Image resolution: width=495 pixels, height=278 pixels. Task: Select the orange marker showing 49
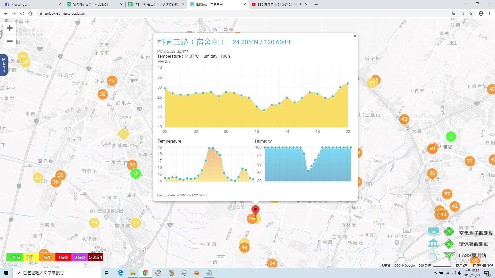click(244, 247)
